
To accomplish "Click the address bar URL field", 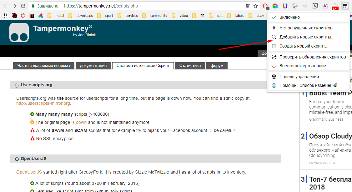I will [144, 6].
